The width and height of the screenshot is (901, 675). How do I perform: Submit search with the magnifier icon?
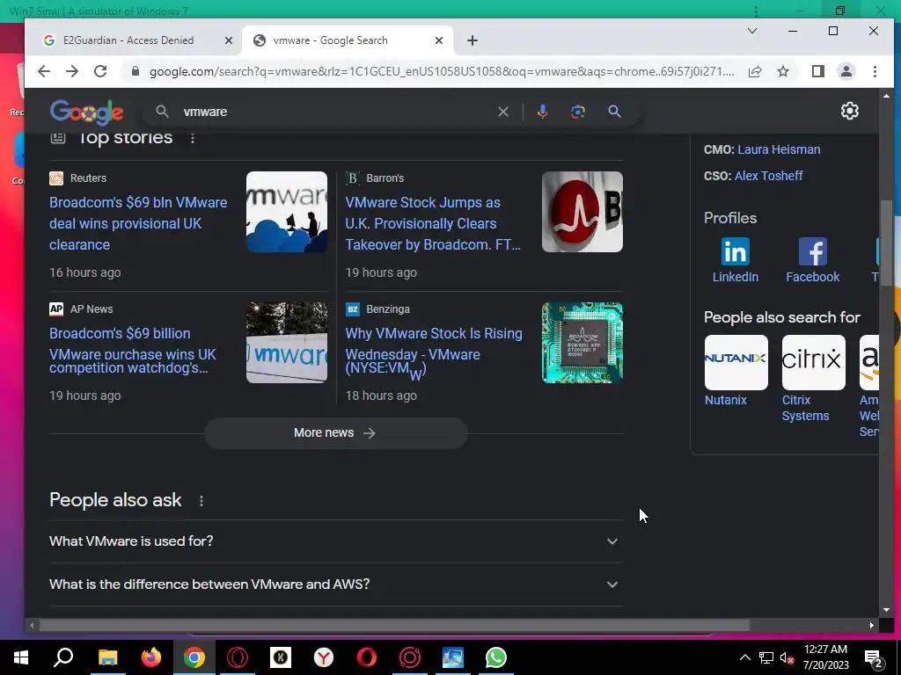[x=614, y=112]
